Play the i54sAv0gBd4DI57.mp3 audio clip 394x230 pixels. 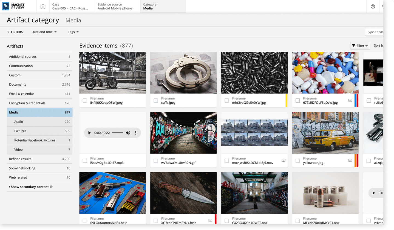[89, 133]
